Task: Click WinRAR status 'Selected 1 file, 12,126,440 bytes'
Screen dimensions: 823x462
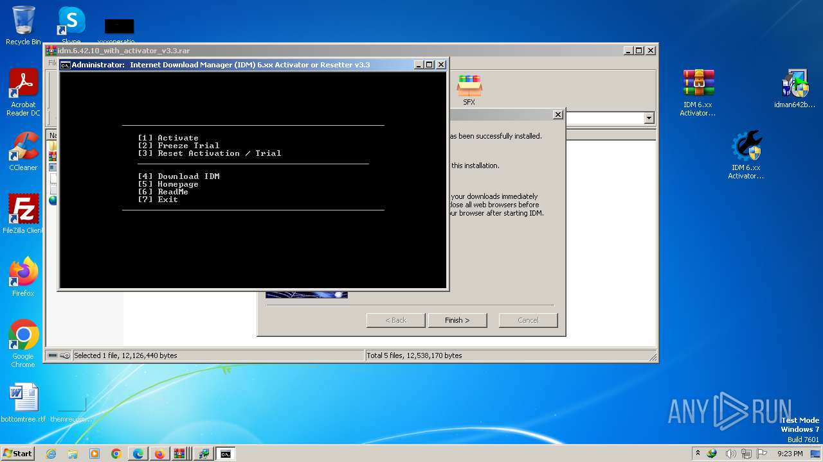Action: [x=125, y=355]
